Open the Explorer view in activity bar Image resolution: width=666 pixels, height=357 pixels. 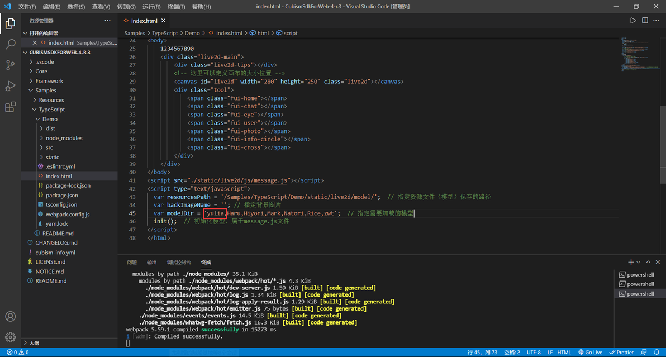10,23
